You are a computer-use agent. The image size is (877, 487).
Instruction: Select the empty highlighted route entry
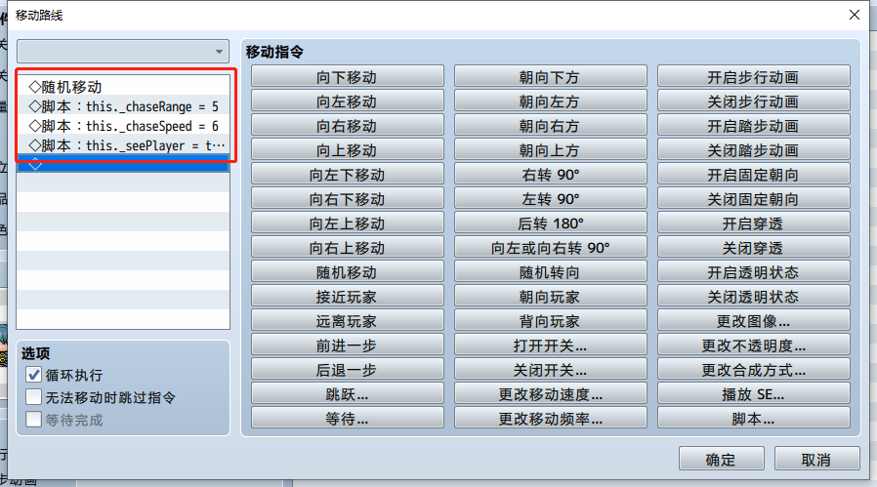tap(123, 165)
